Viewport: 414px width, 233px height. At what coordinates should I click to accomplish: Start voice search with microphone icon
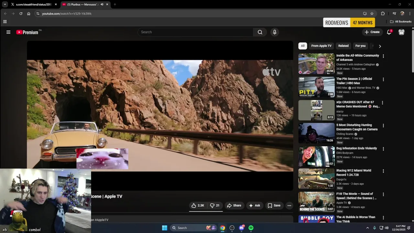[275, 32]
